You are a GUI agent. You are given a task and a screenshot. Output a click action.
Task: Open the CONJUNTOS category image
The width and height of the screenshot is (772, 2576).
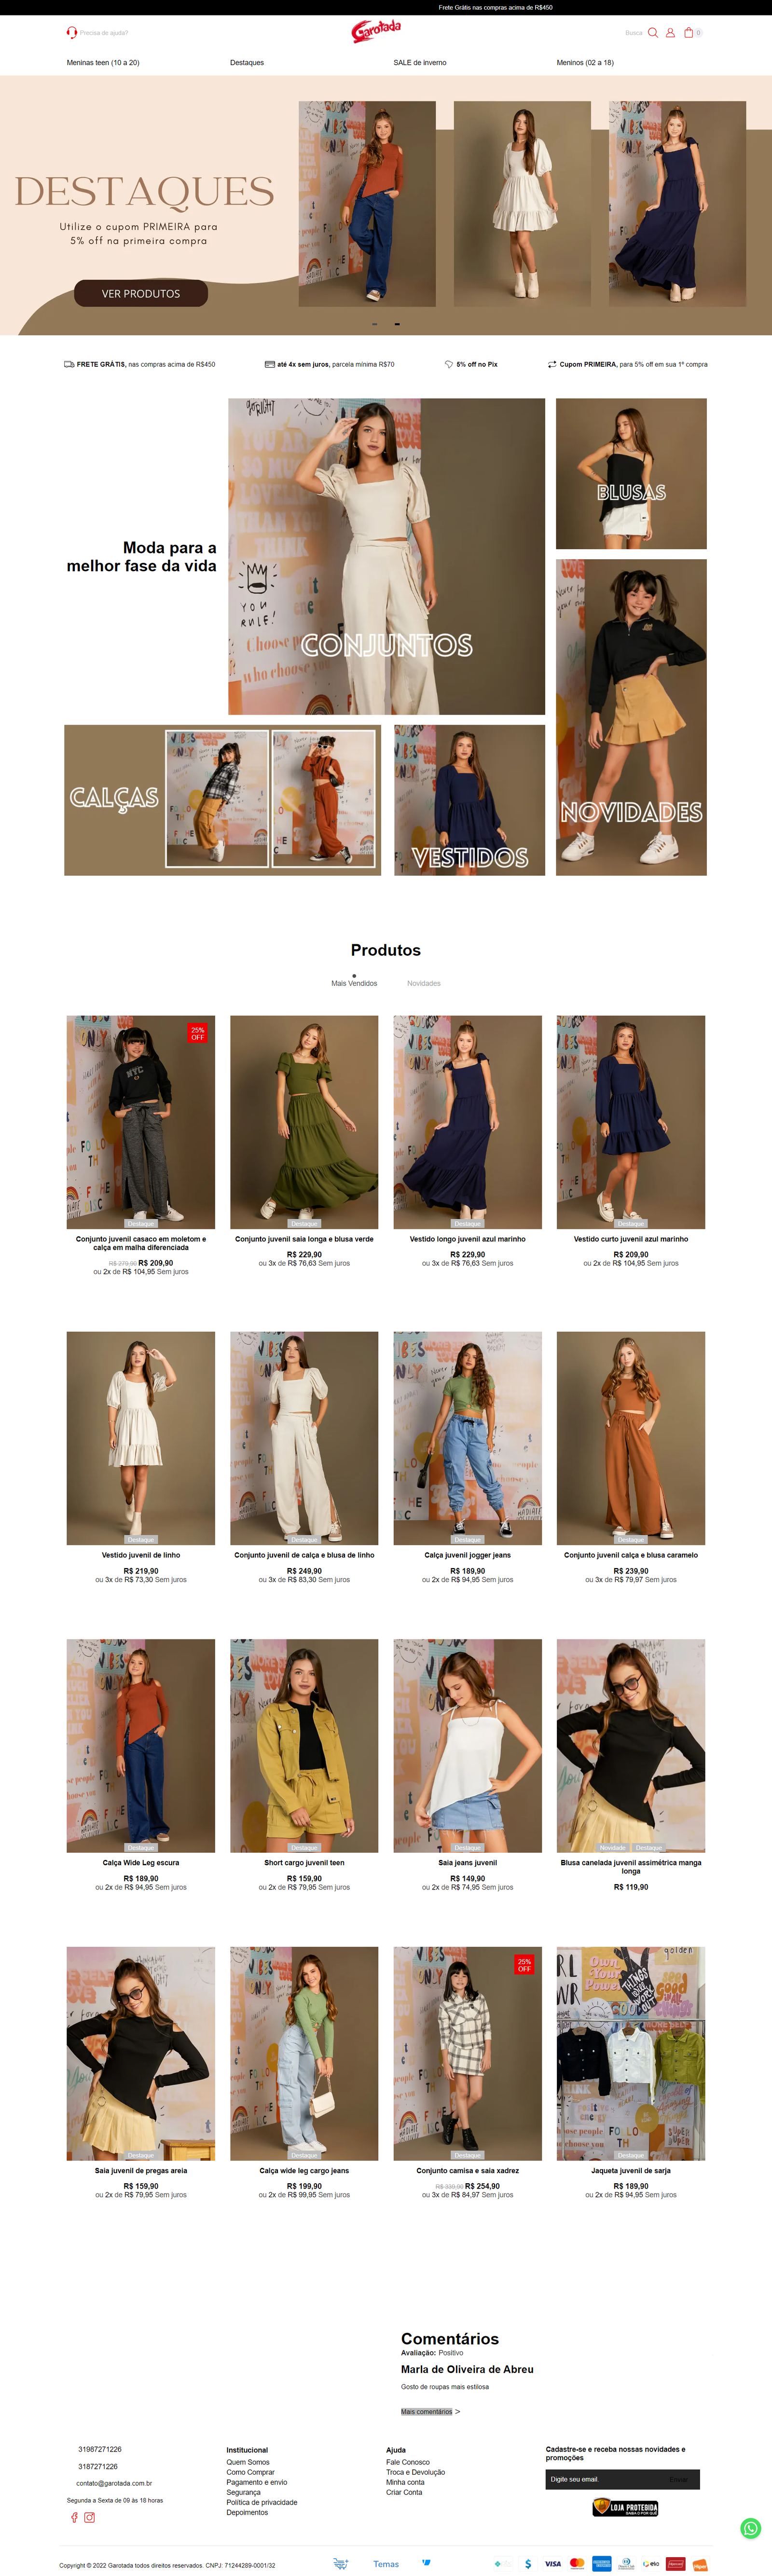point(386,556)
